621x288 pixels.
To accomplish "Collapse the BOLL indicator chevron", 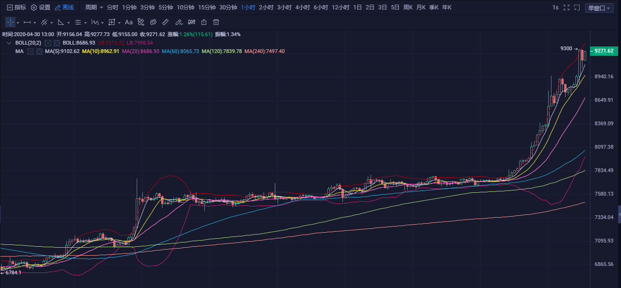I will point(8,43).
